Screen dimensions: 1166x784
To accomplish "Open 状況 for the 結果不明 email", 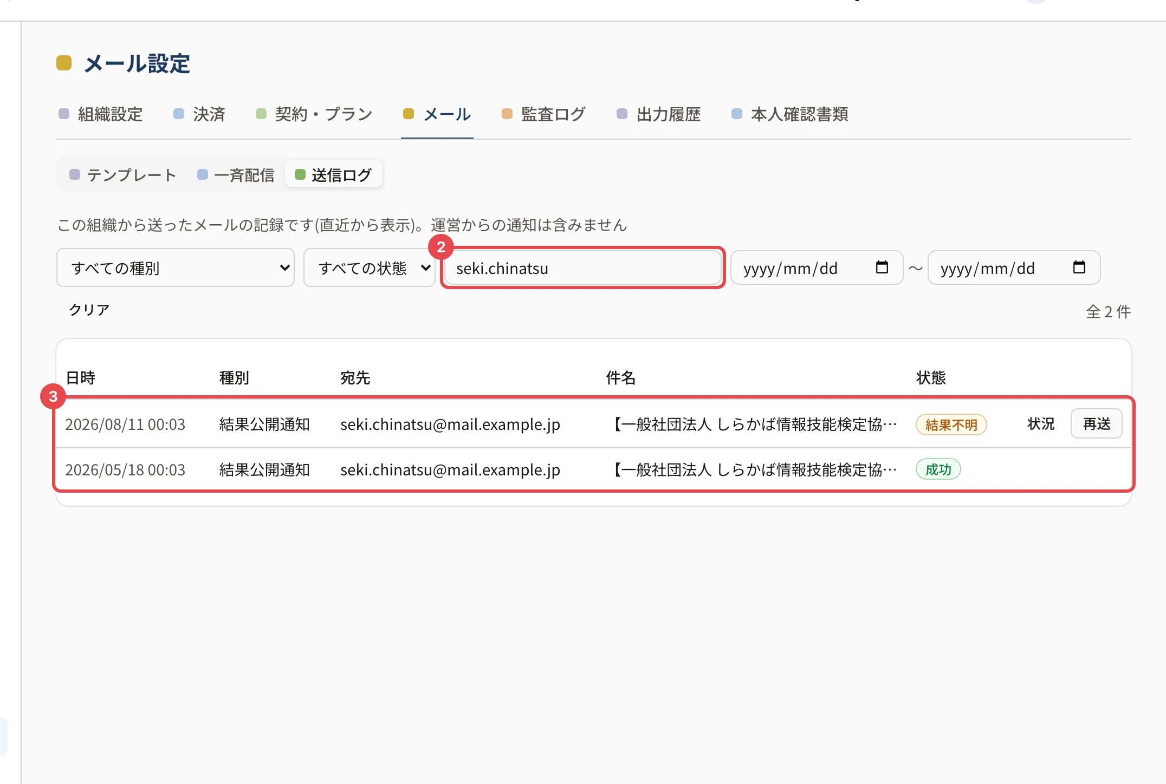I will click(x=1041, y=423).
